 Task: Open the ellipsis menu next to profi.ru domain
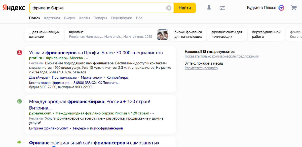click(86, 58)
